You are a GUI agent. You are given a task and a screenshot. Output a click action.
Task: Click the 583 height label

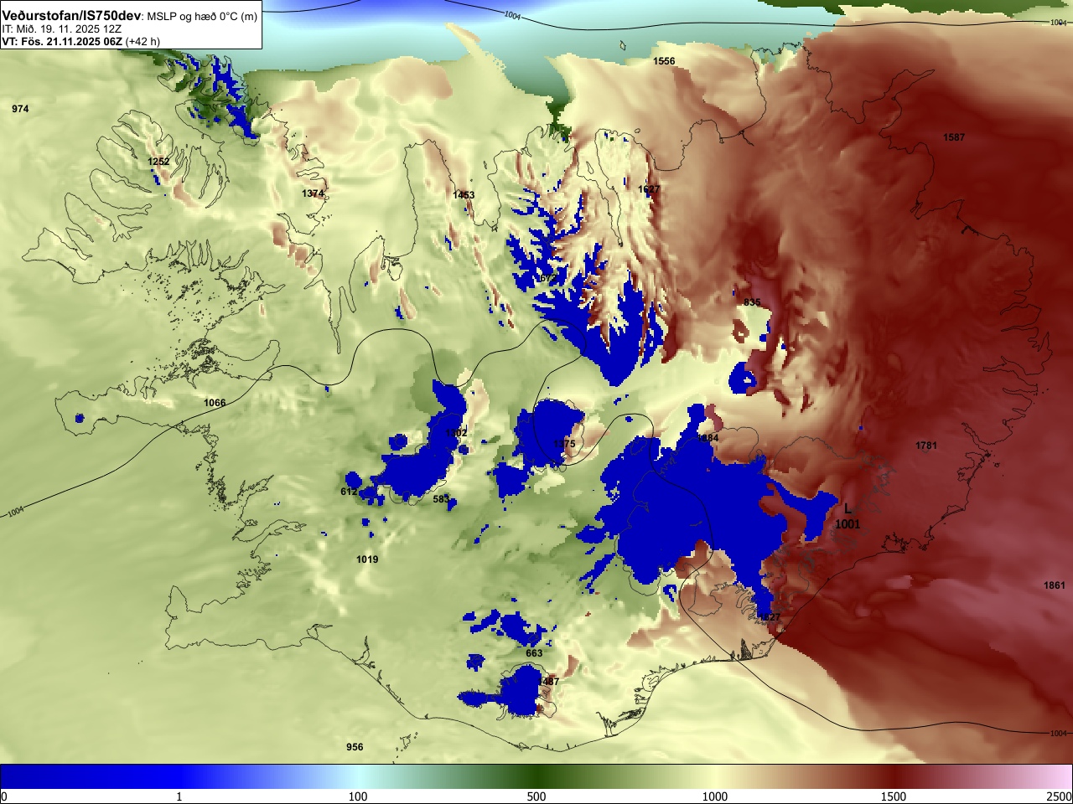click(441, 499)
